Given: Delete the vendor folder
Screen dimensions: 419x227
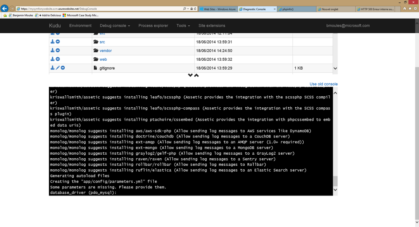Looking at the screenshot, I should 58,50.
